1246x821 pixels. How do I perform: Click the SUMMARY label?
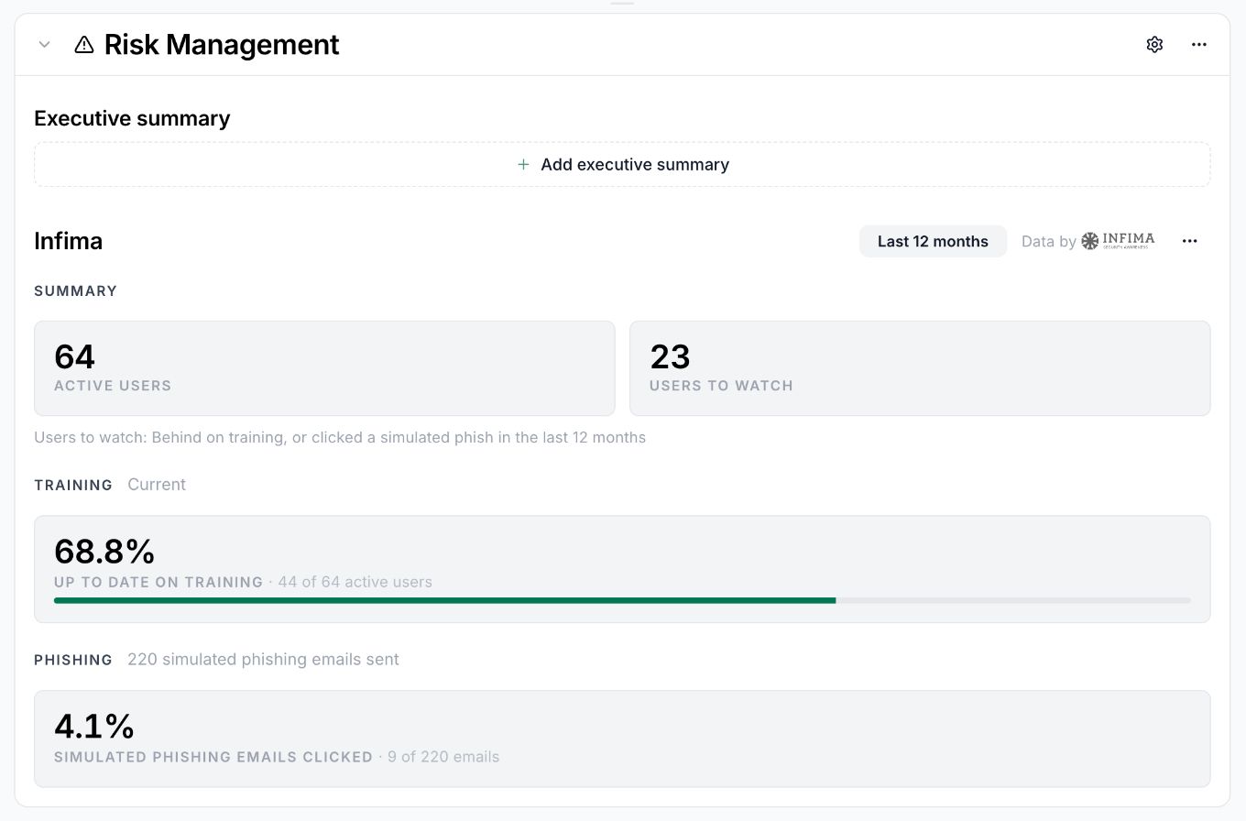[76, 291]
